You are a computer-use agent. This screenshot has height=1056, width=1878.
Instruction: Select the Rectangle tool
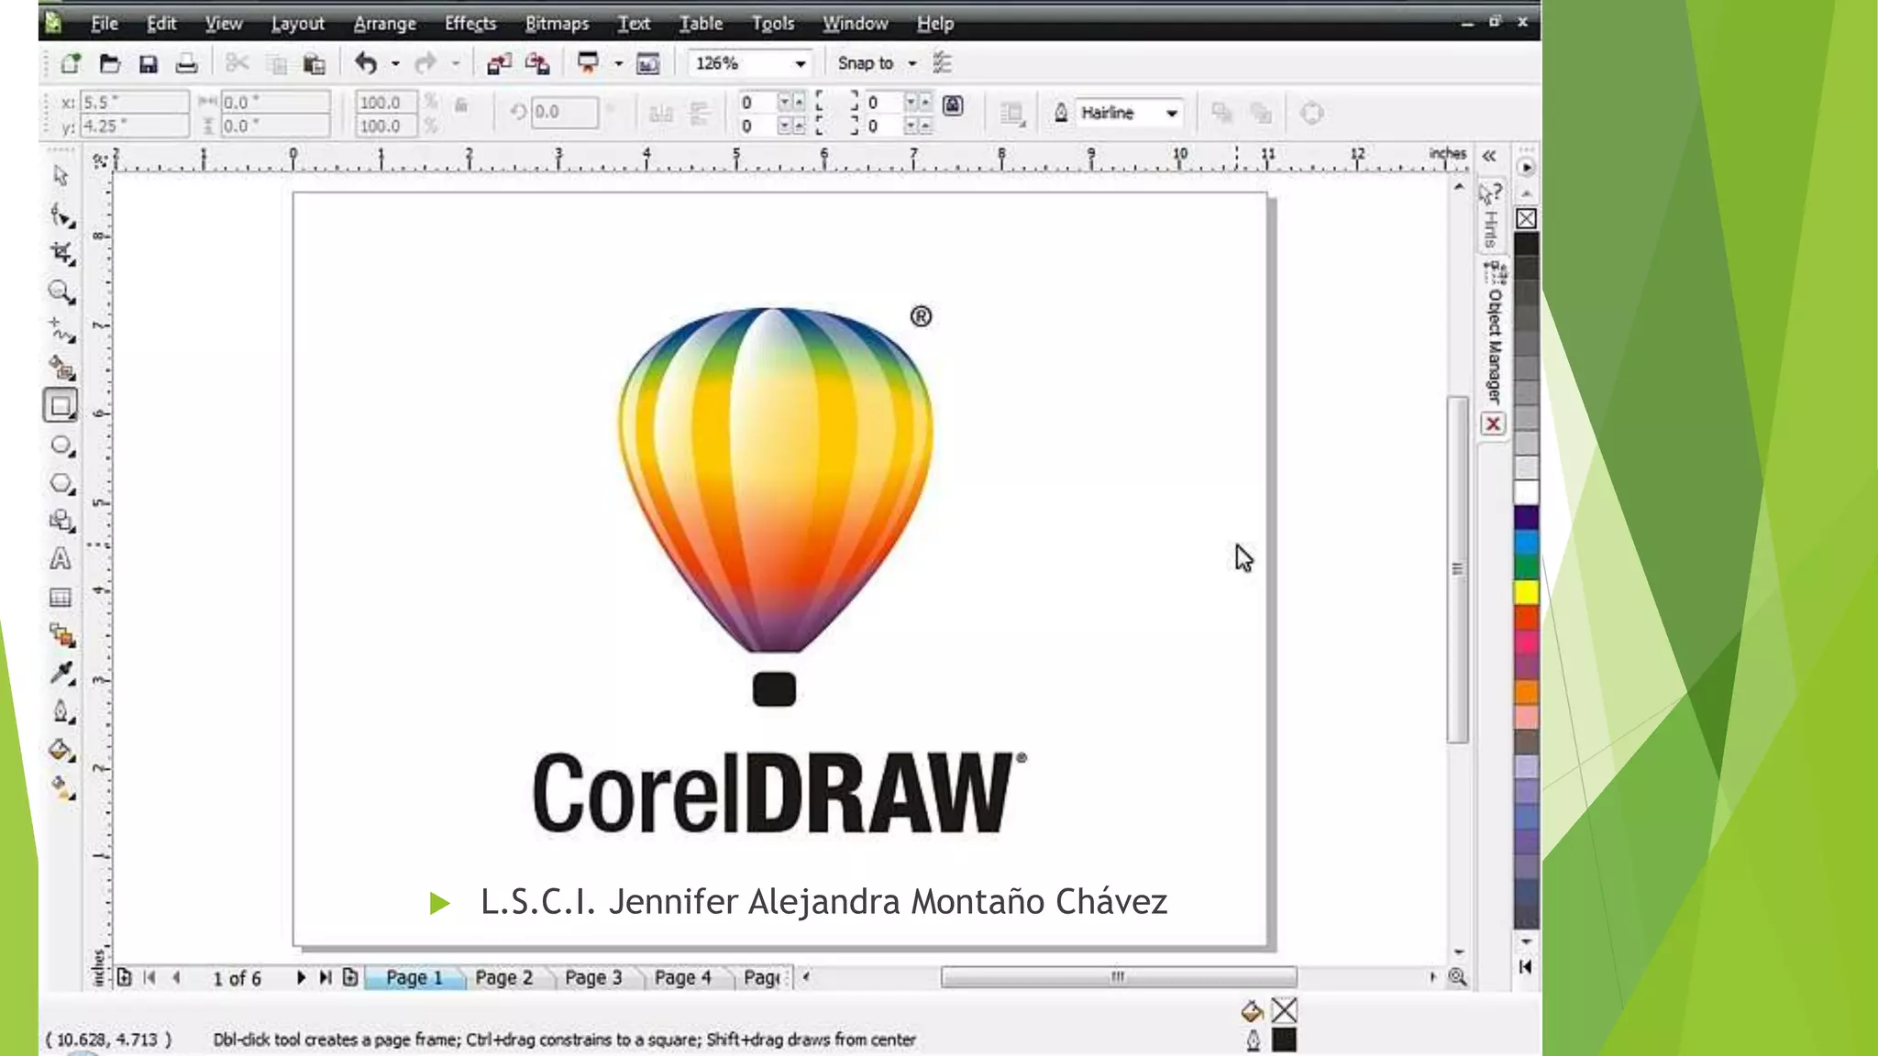[x=61, y=406]
